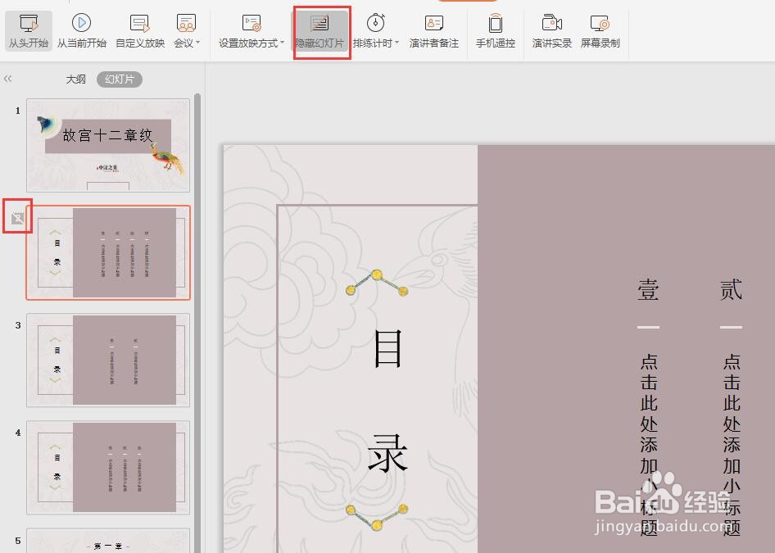Viewport: 775px width, 553px height.
Task: Start slideshow from current slide (从当前开始)
Action: (82, 30)
